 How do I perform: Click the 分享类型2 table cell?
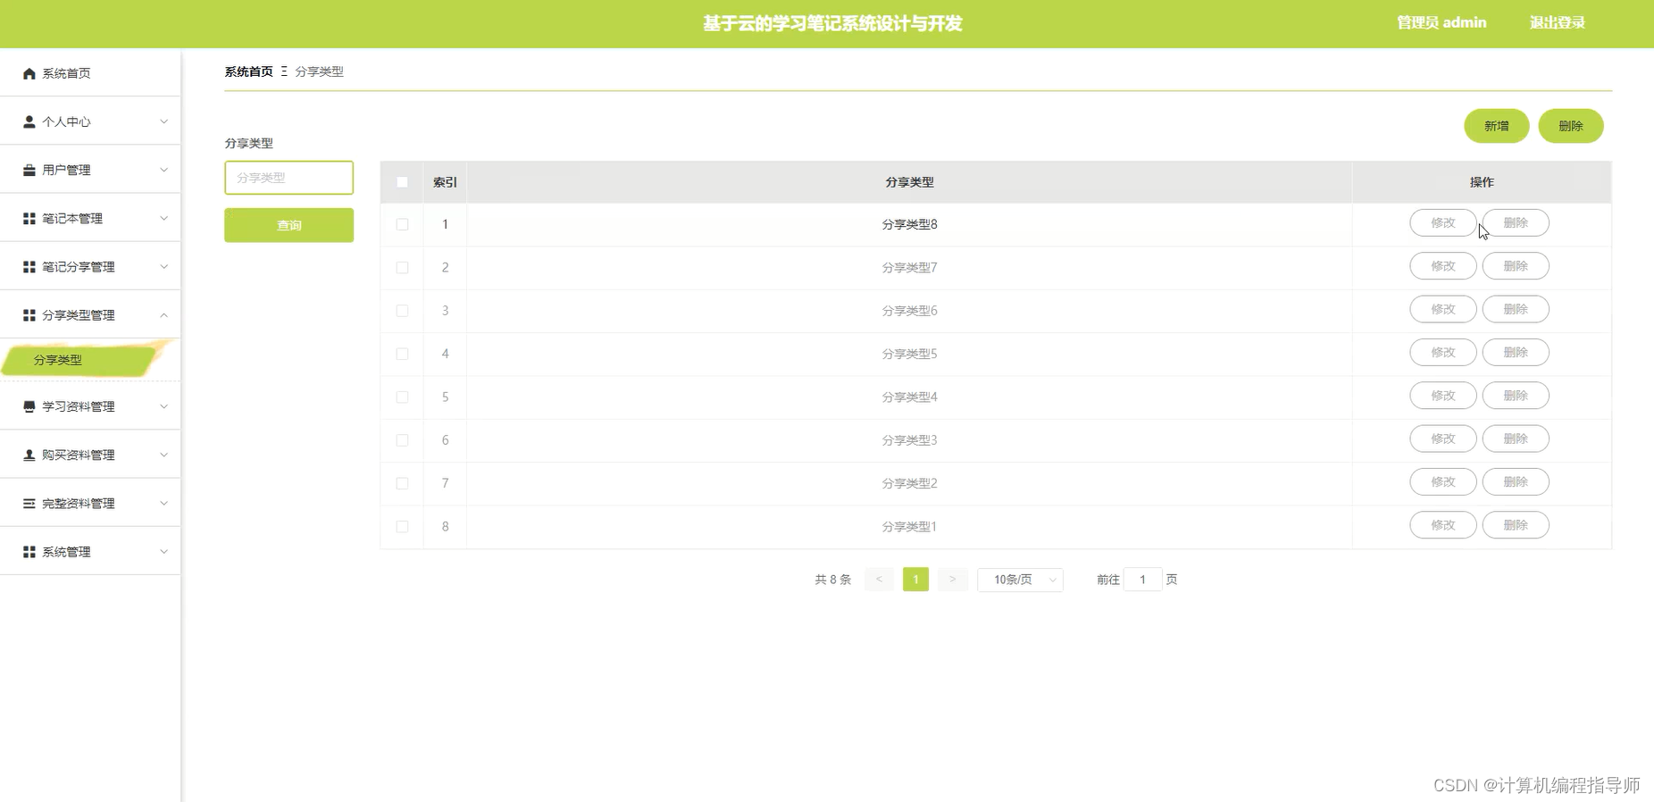pos(909,483)
